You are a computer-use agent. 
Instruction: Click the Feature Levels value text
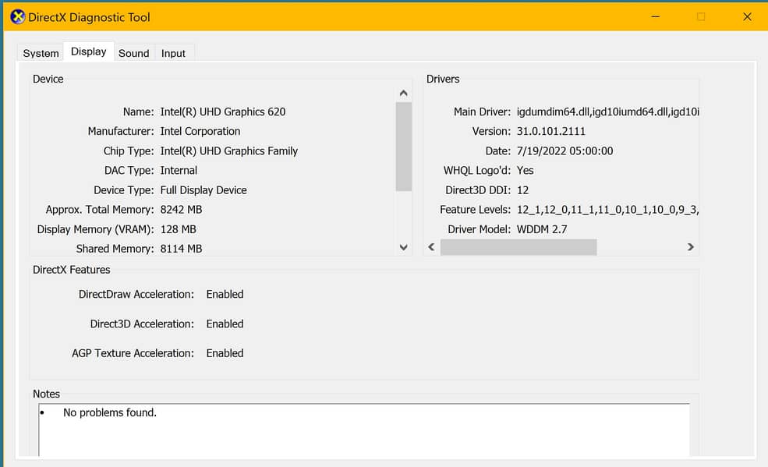click(x=607, y=209)
